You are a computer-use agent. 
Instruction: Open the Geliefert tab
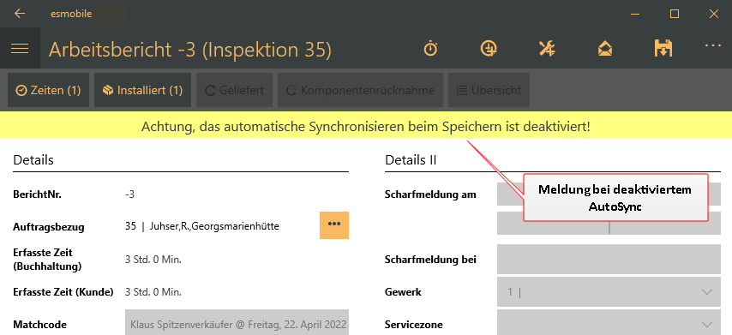(x=234, y=90)
